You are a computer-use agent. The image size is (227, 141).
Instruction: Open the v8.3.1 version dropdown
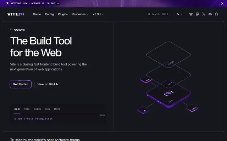[x=98, y=14]
